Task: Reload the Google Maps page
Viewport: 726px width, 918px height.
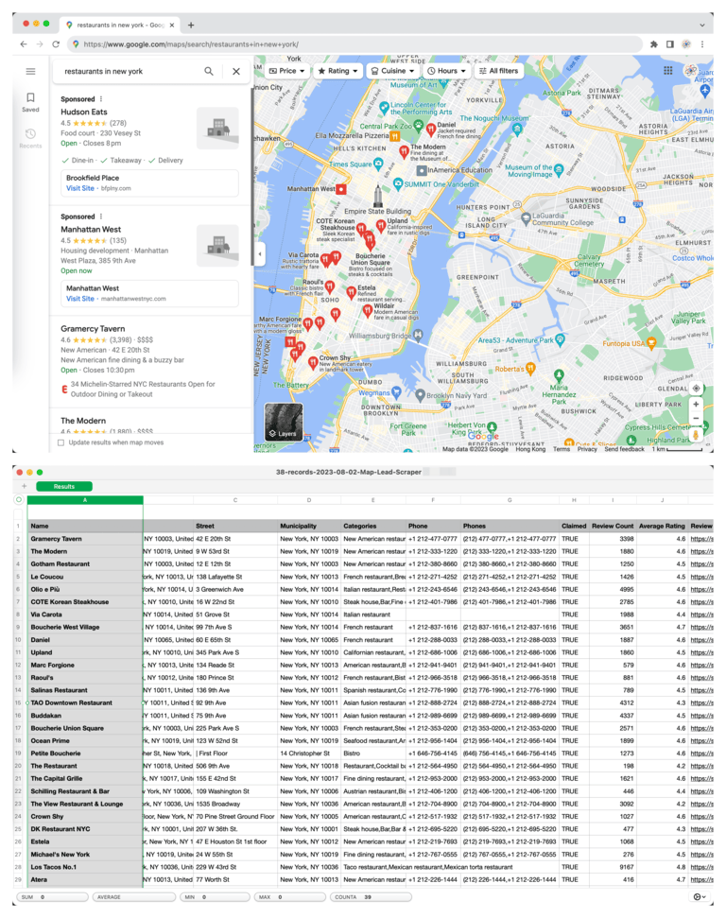Action: pos(56,43)
